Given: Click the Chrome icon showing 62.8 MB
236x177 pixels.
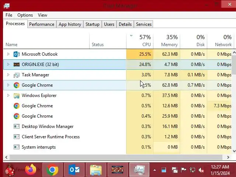Looking at the screenshot, I should (x=17, y=85).
